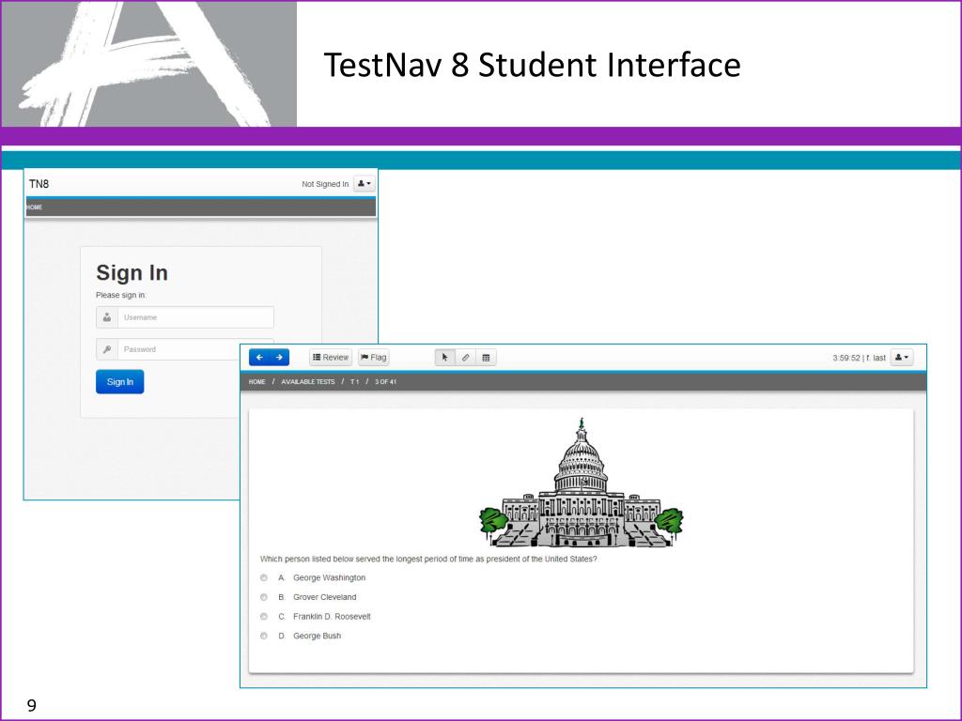Click the Please sign in label
The image size is (962, 721).
point(121,295)
